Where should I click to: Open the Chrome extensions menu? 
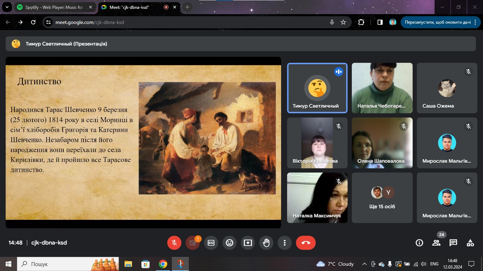(x=361, y=22)
